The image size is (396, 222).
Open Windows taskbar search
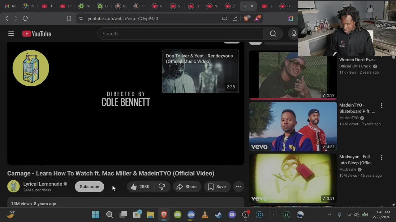click(x=110, y=215)
